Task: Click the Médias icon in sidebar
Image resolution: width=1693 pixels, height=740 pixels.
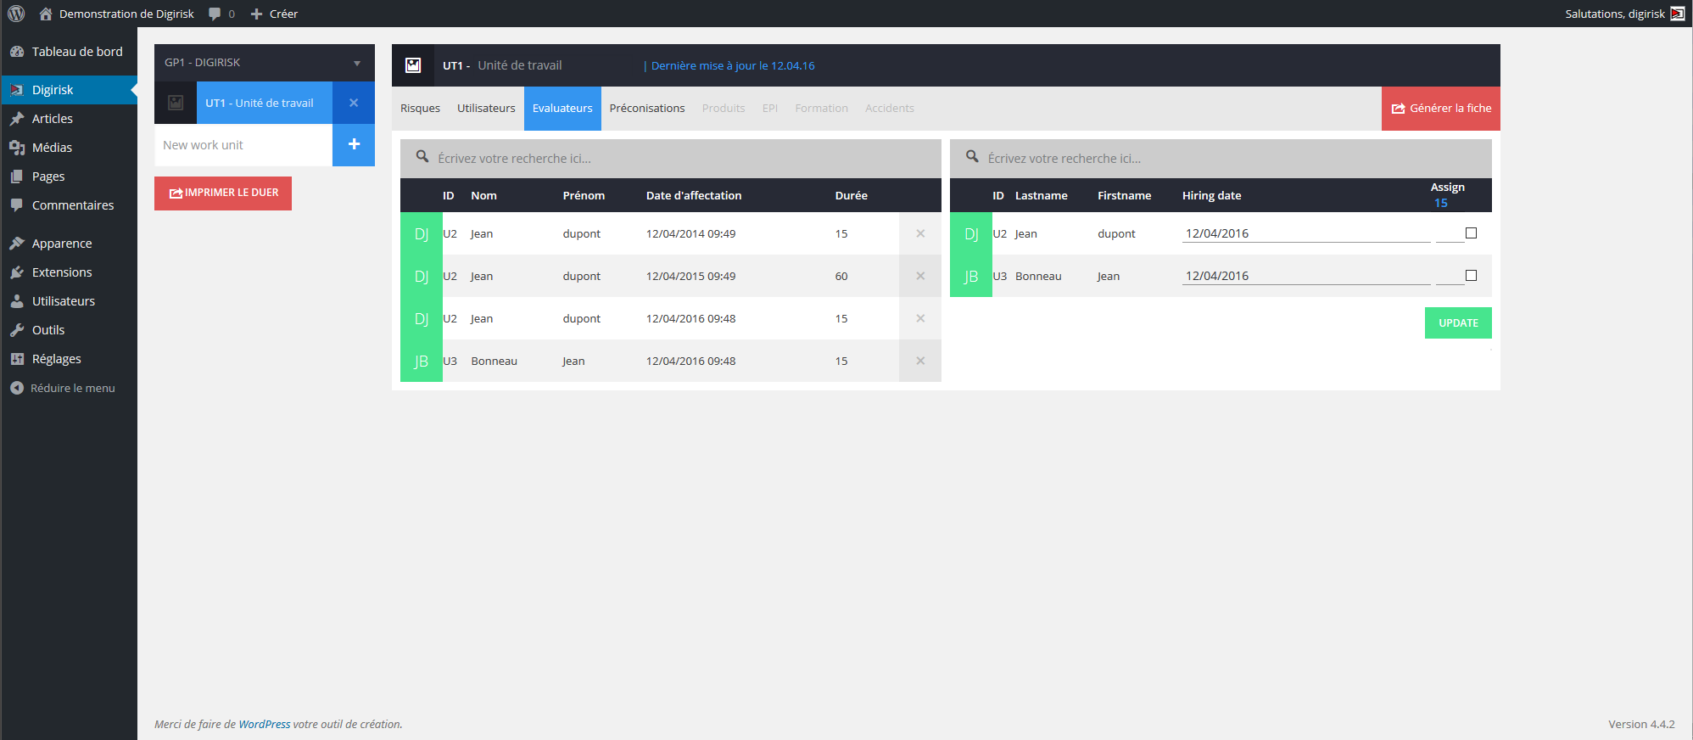Action: pos(17,148)
